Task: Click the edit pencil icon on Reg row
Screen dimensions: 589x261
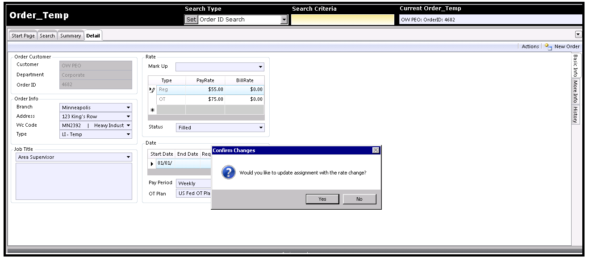Action: 152,90
